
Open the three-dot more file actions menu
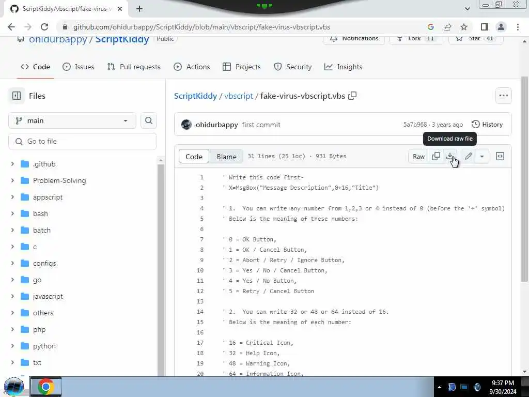tap(503, 96)
